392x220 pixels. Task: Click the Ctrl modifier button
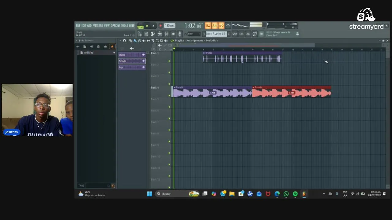[241, 34]
